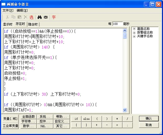Insert the multiply * operator
This screenshot has width=163, height=135.
click(117, 119)
